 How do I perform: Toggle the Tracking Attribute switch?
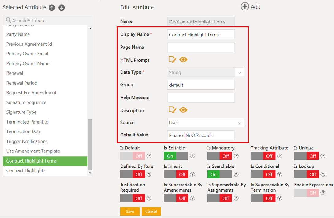click(263, 156)
